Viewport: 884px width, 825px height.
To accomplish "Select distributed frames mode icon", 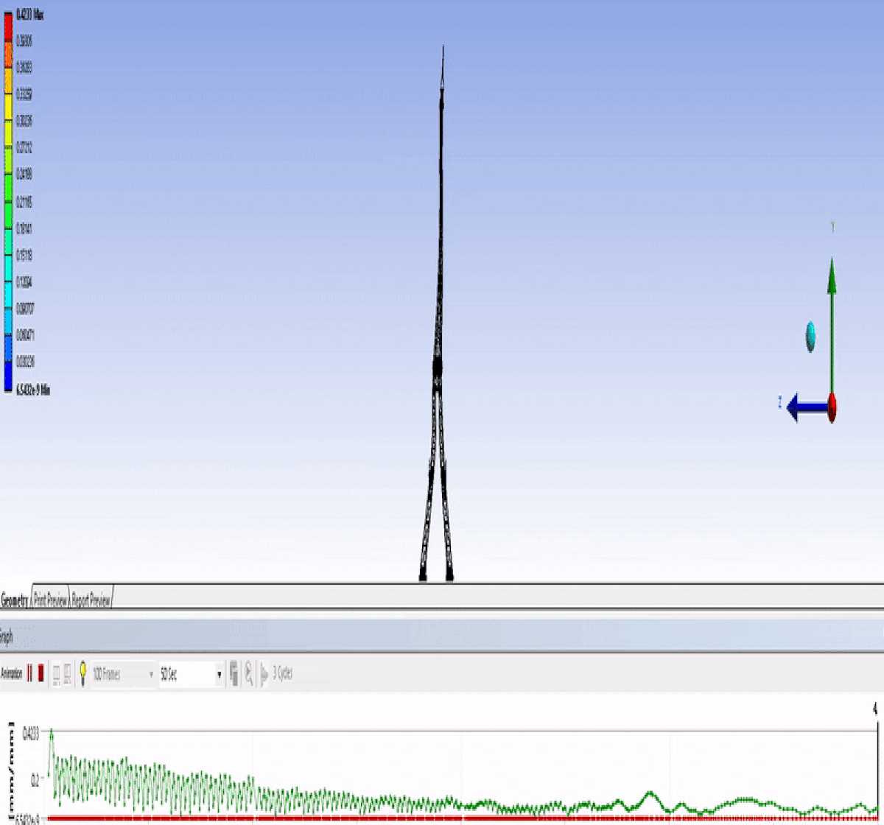I will (56, 674).
